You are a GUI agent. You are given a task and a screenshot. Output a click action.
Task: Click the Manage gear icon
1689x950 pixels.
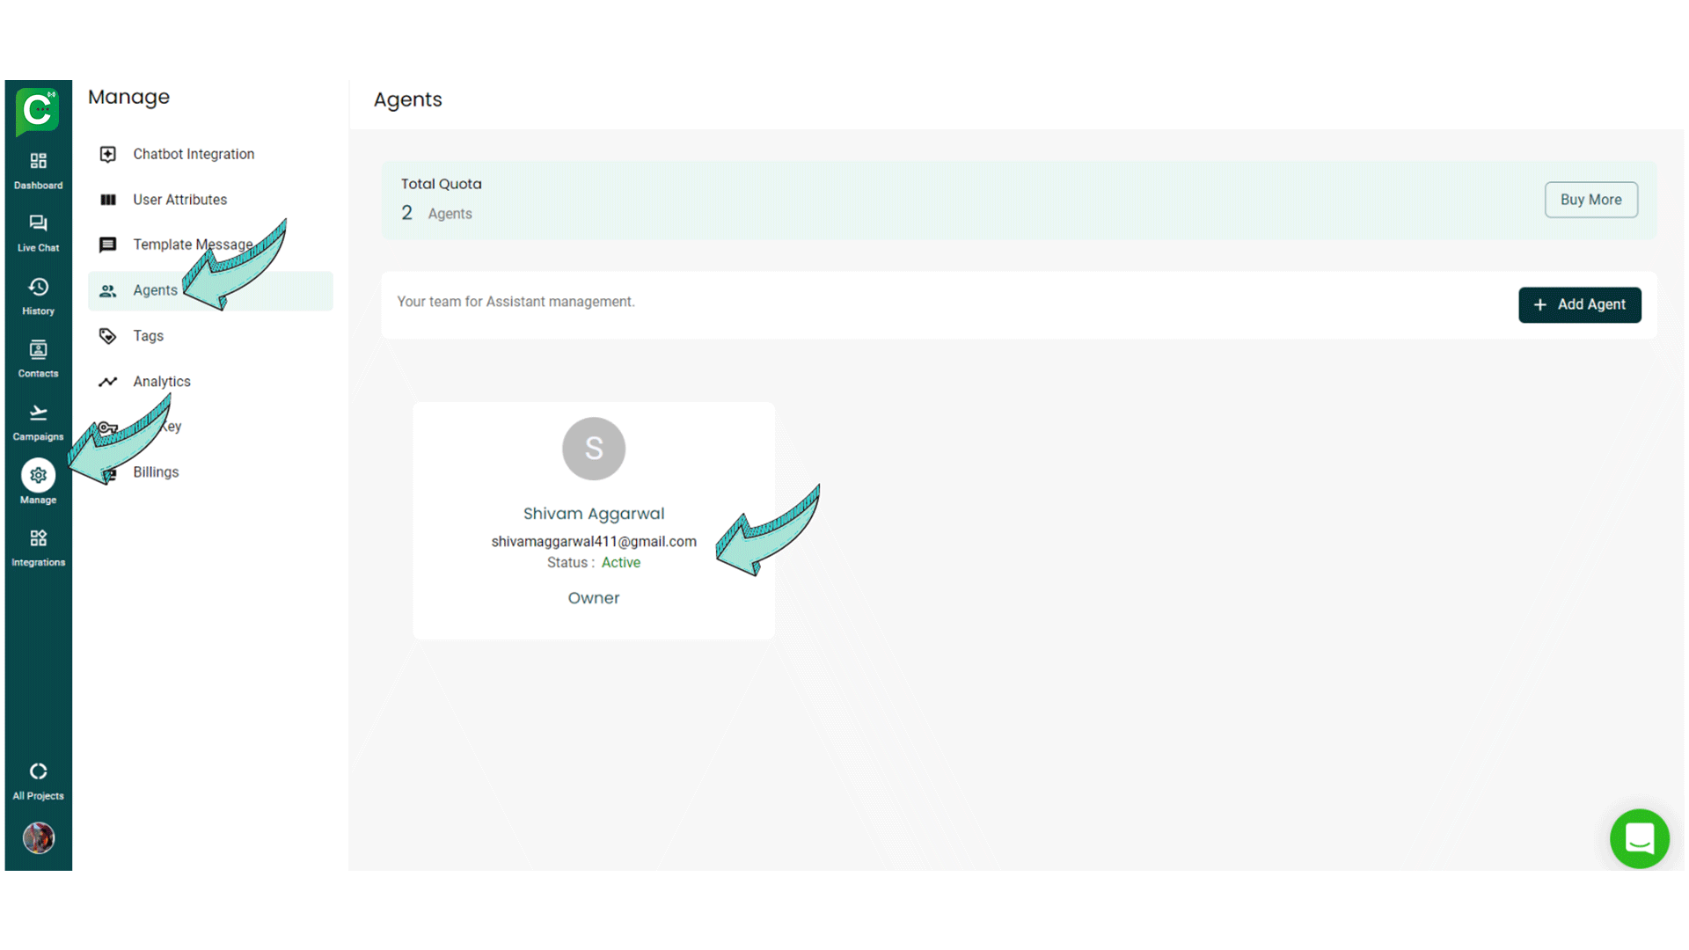(x=38, y=476)
